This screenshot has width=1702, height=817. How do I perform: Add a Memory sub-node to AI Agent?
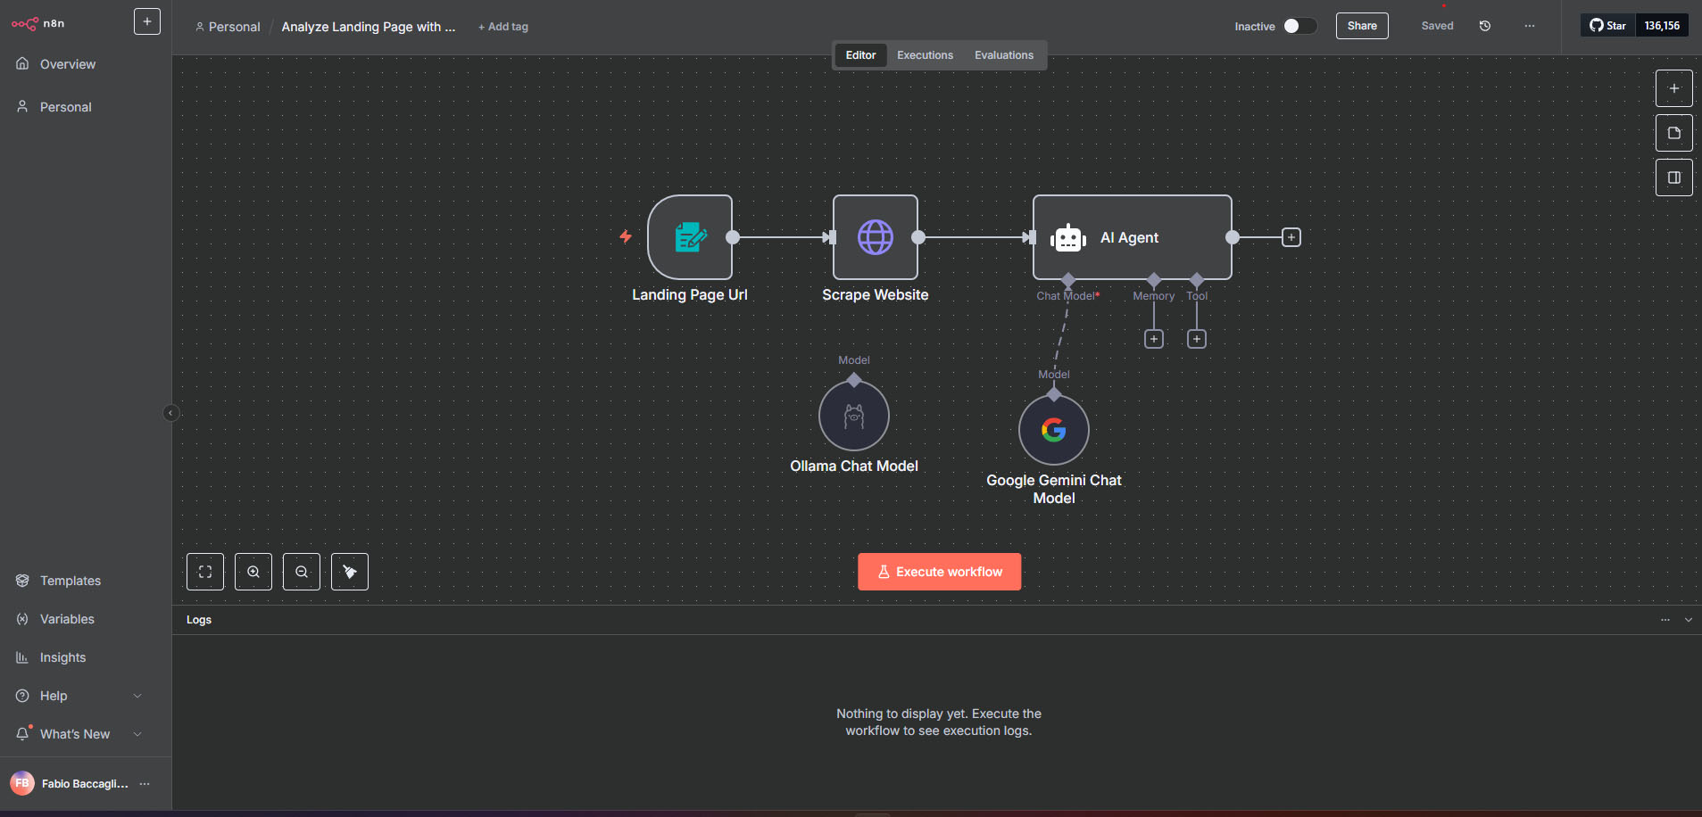click(1153, 339)
